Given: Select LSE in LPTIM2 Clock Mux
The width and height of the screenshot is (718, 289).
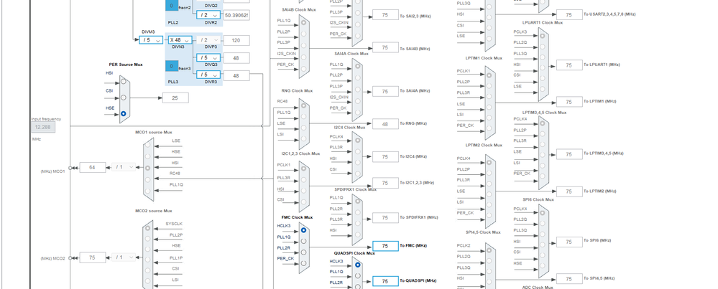Looking at the screenshot, I should pos(490,195).
